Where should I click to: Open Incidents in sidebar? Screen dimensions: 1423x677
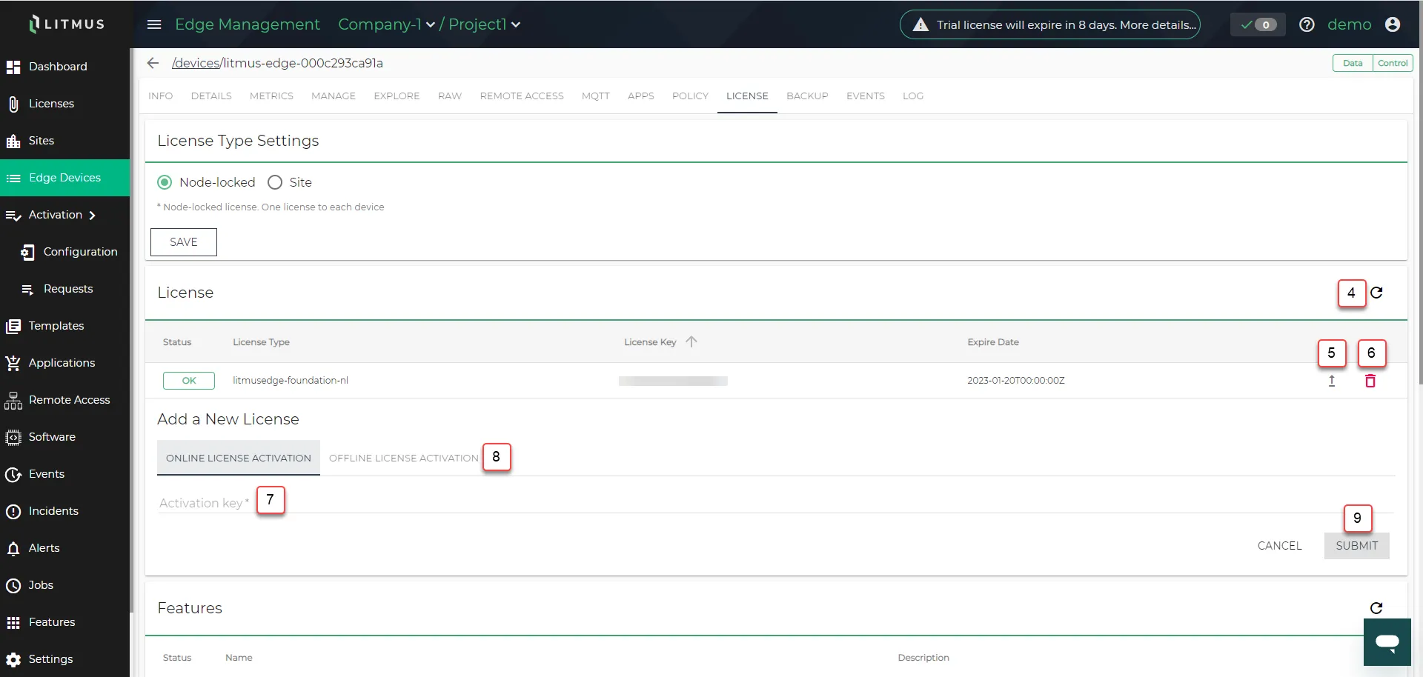point(64,511)
